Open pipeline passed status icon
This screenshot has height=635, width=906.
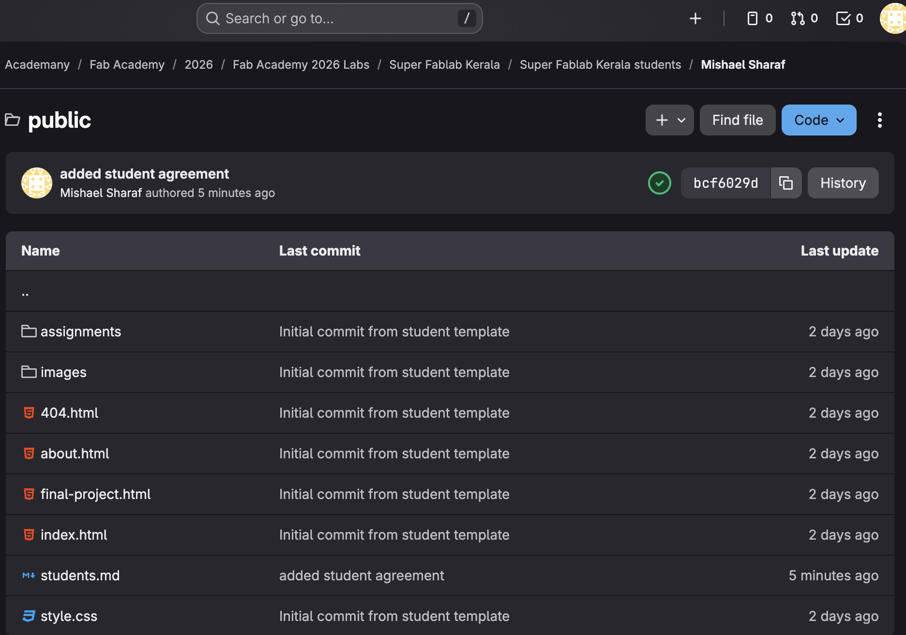click(x=659, y=183)
